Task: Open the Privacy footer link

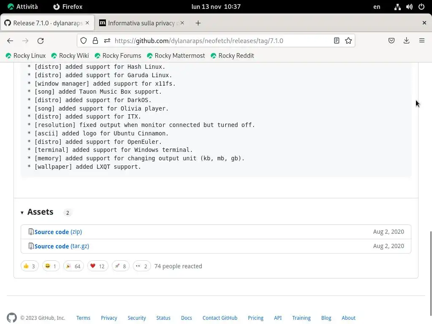Action: 109,318
